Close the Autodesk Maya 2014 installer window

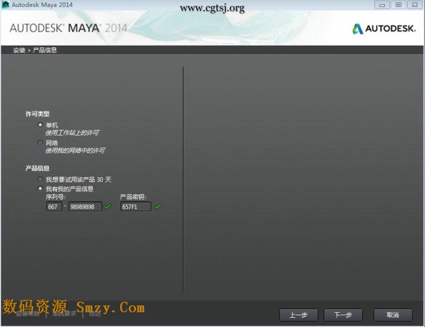415,5
